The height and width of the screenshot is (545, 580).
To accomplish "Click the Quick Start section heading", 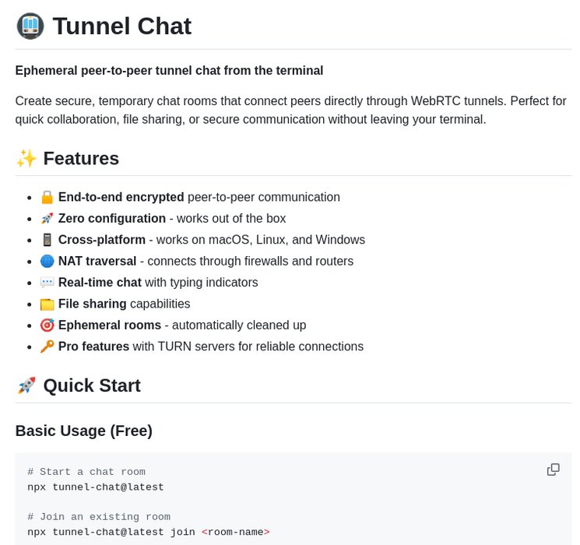I will (x=92, y=385).
